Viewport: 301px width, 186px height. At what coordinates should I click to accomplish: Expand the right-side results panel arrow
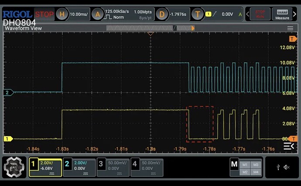[289, 146]
